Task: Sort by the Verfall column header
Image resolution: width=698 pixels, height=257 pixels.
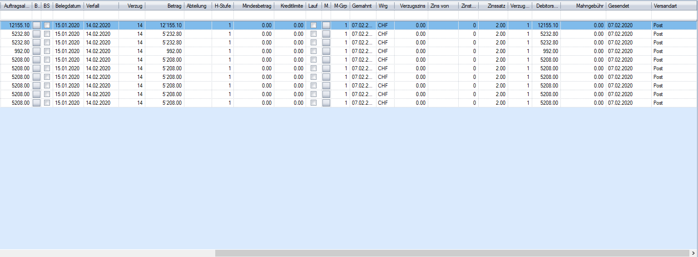Action: click(x=101, y=6)
